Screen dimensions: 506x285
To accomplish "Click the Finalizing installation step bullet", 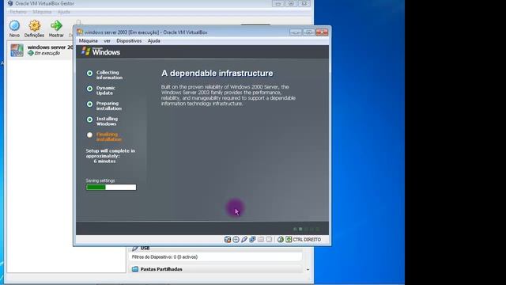I will (x=89, y=135).
